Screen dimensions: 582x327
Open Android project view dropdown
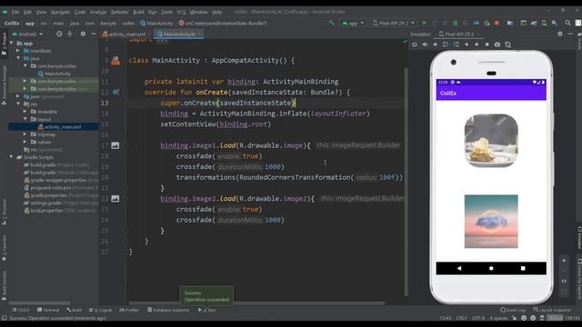[28, 34]
